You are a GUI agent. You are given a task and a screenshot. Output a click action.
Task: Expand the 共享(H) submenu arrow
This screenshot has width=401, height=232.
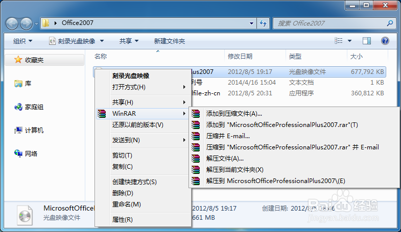tap(184, 102)
